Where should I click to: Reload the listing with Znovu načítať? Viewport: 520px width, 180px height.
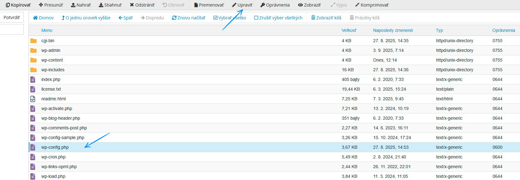click(189, 18)
